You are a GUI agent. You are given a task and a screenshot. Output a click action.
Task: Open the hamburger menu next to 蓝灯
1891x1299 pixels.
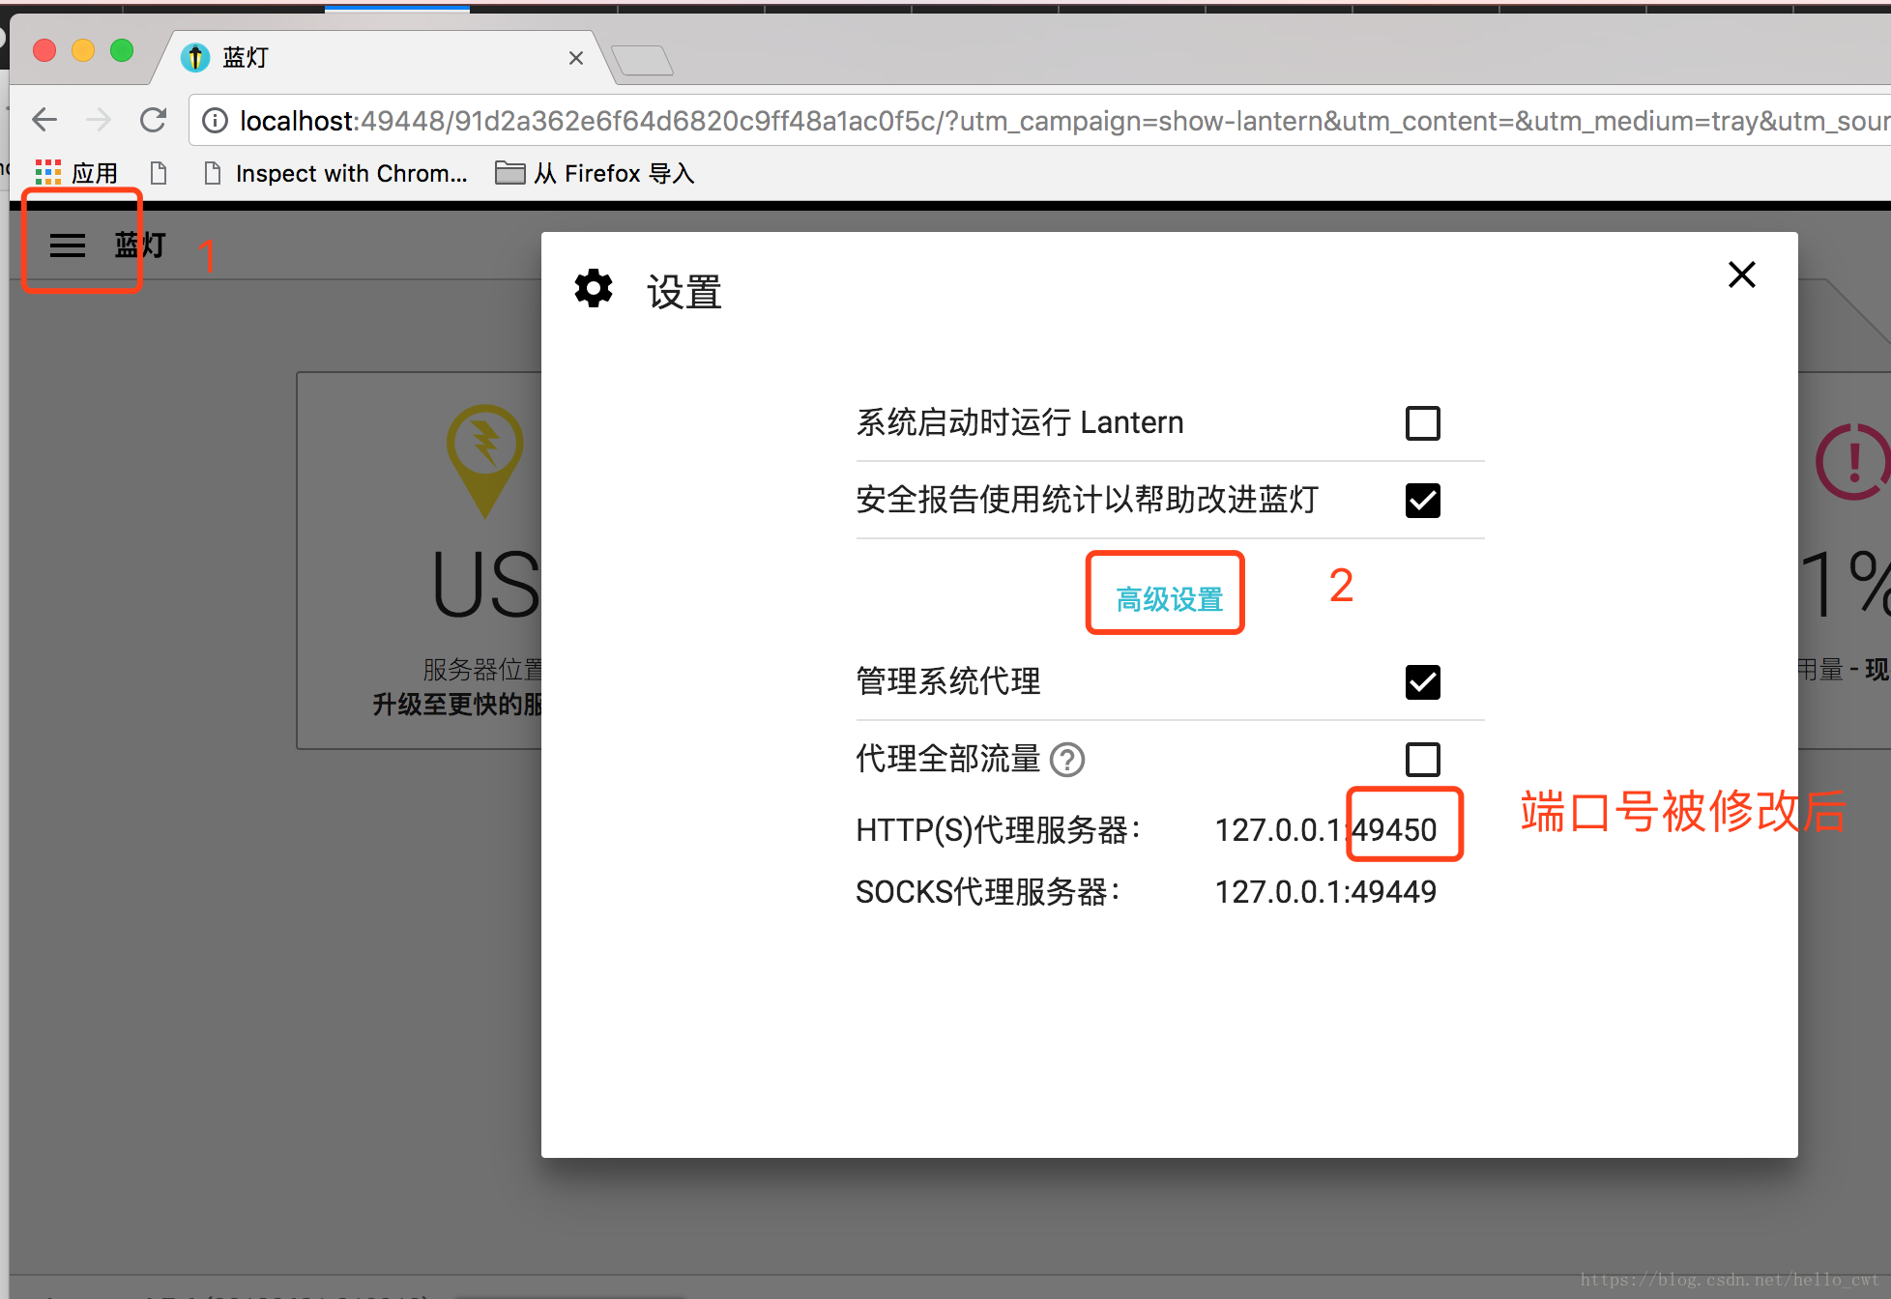tap(68, 245)
